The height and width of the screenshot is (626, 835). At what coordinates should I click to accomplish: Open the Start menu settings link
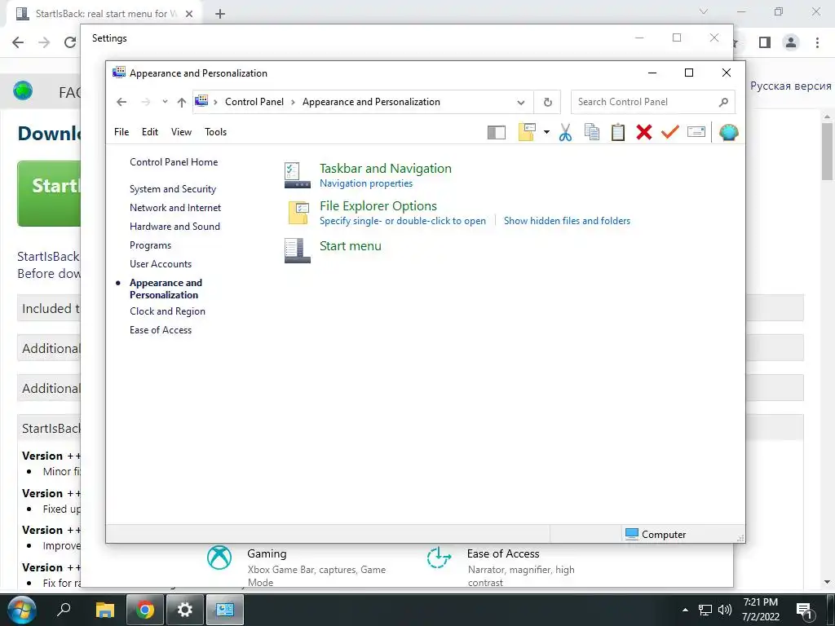350,246
